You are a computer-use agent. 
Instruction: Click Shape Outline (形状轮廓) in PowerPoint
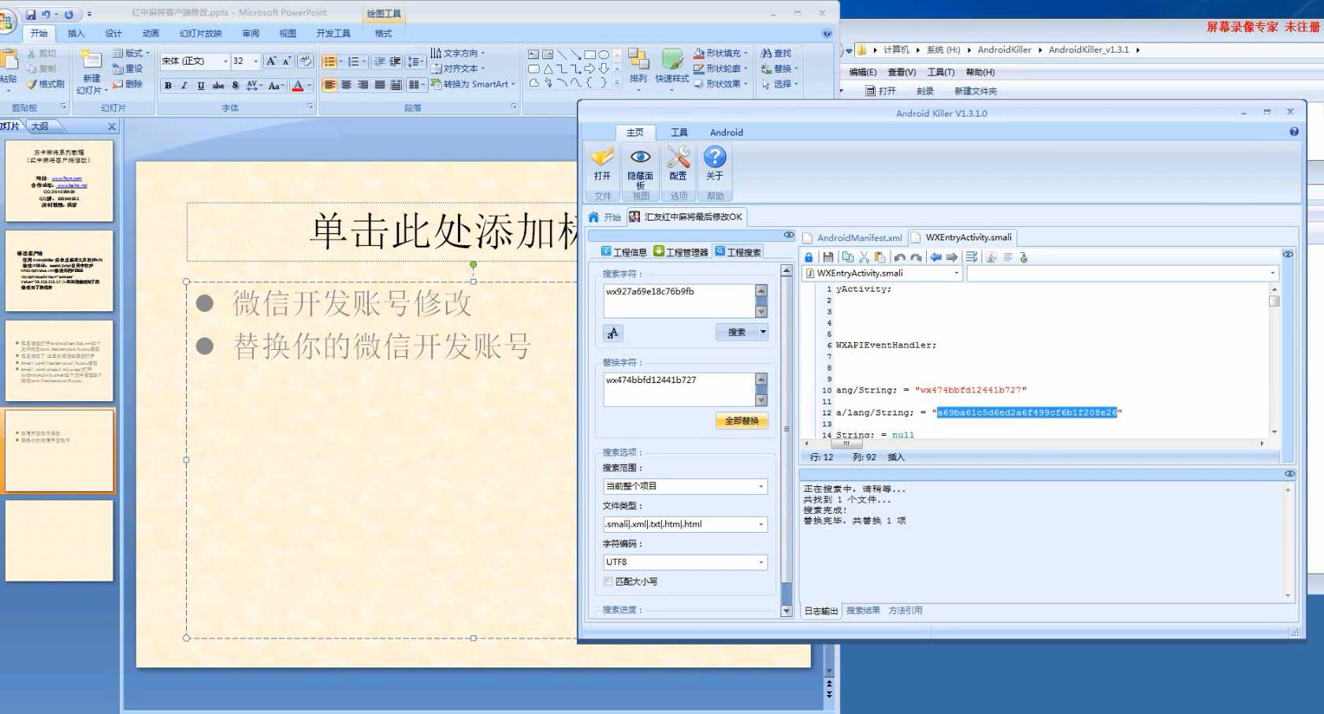point(720,69)
